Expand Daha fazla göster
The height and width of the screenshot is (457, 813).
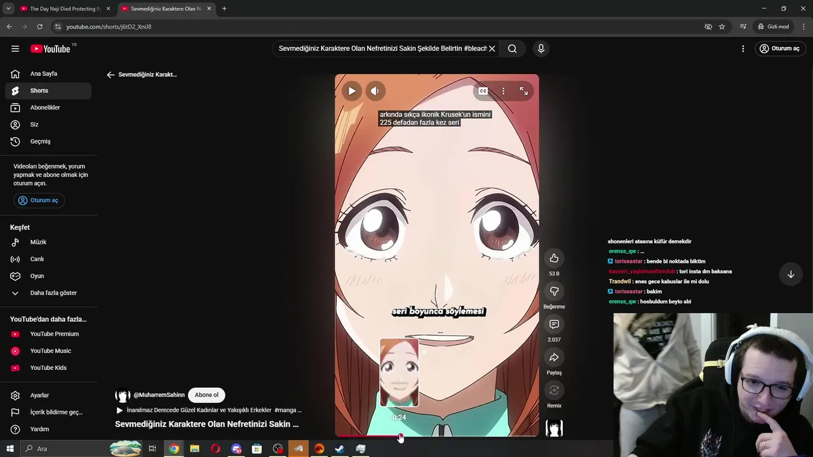coord(48,293)
